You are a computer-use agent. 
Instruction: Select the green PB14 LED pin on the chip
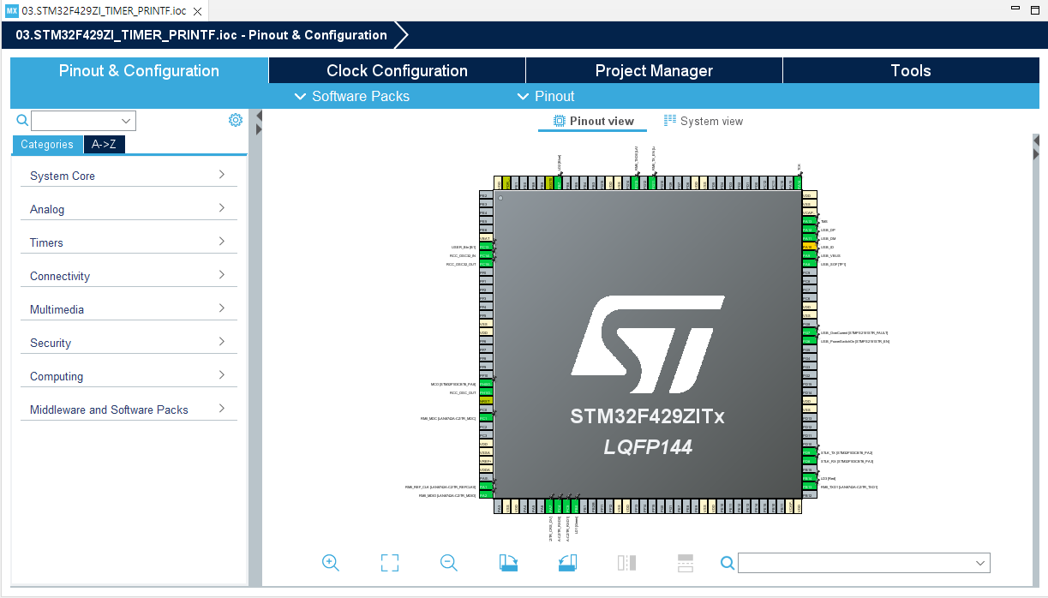[808, 478]
